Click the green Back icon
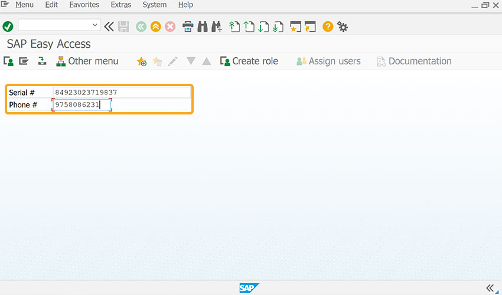 click(141, 27)
